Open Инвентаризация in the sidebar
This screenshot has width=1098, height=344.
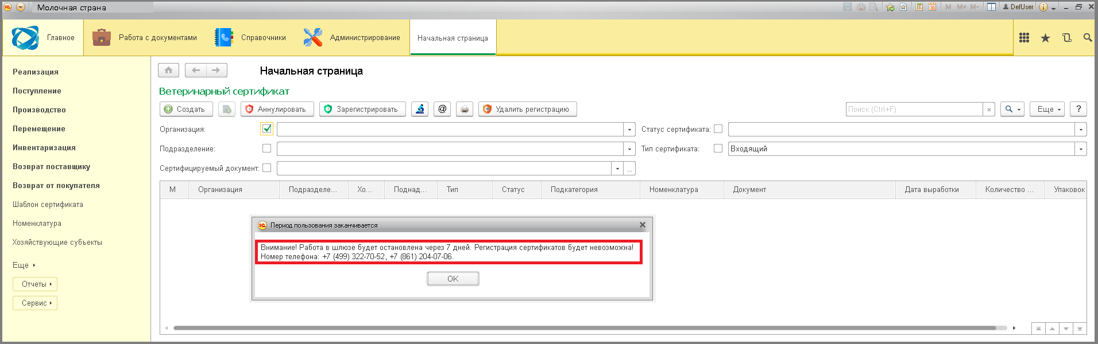click(44, 147)
